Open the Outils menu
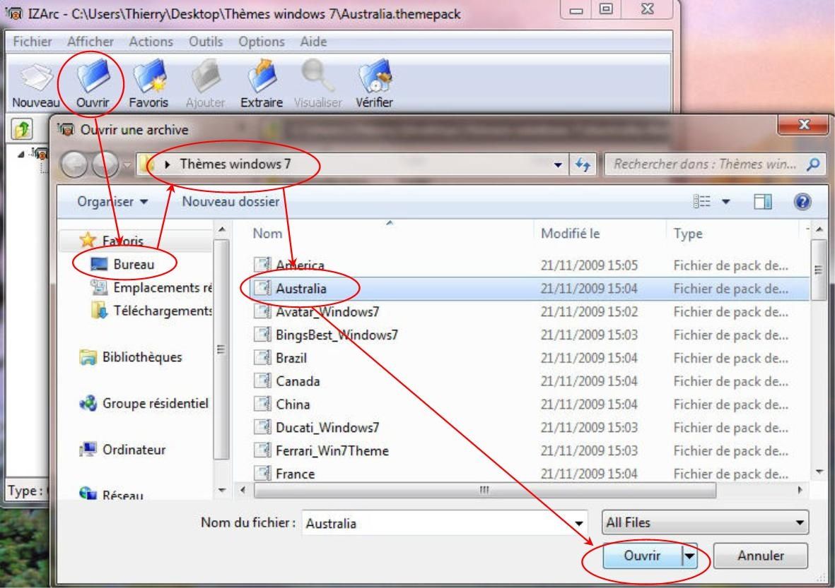 [x=206, y=42]
